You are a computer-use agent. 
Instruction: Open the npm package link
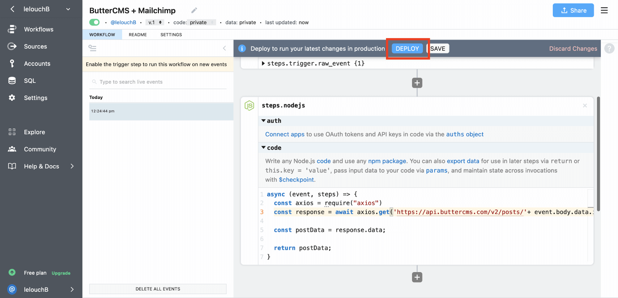387,161
